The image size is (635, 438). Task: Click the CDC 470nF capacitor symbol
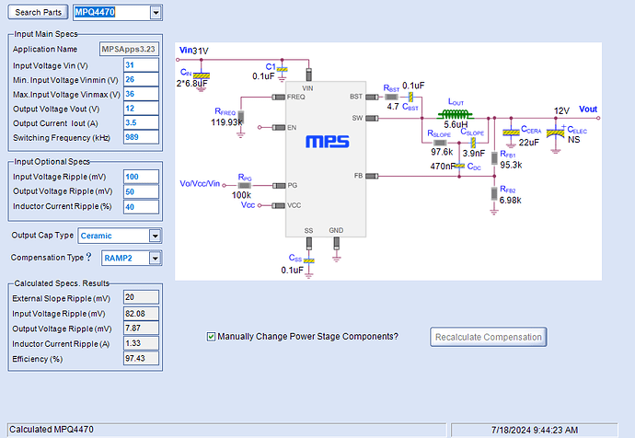(x=459, y=166)
